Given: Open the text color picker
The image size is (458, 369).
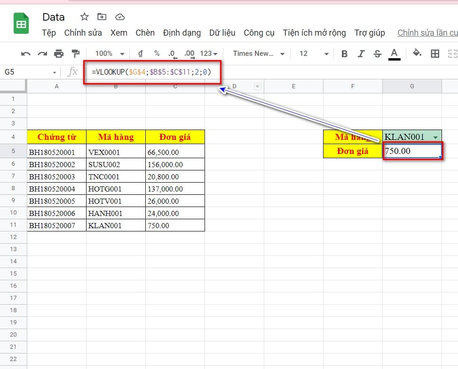Looking at the screenshot, I should click(394, 54).
